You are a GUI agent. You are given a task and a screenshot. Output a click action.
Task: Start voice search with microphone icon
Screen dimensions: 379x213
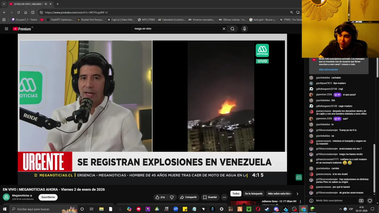(x=244, y=29)
